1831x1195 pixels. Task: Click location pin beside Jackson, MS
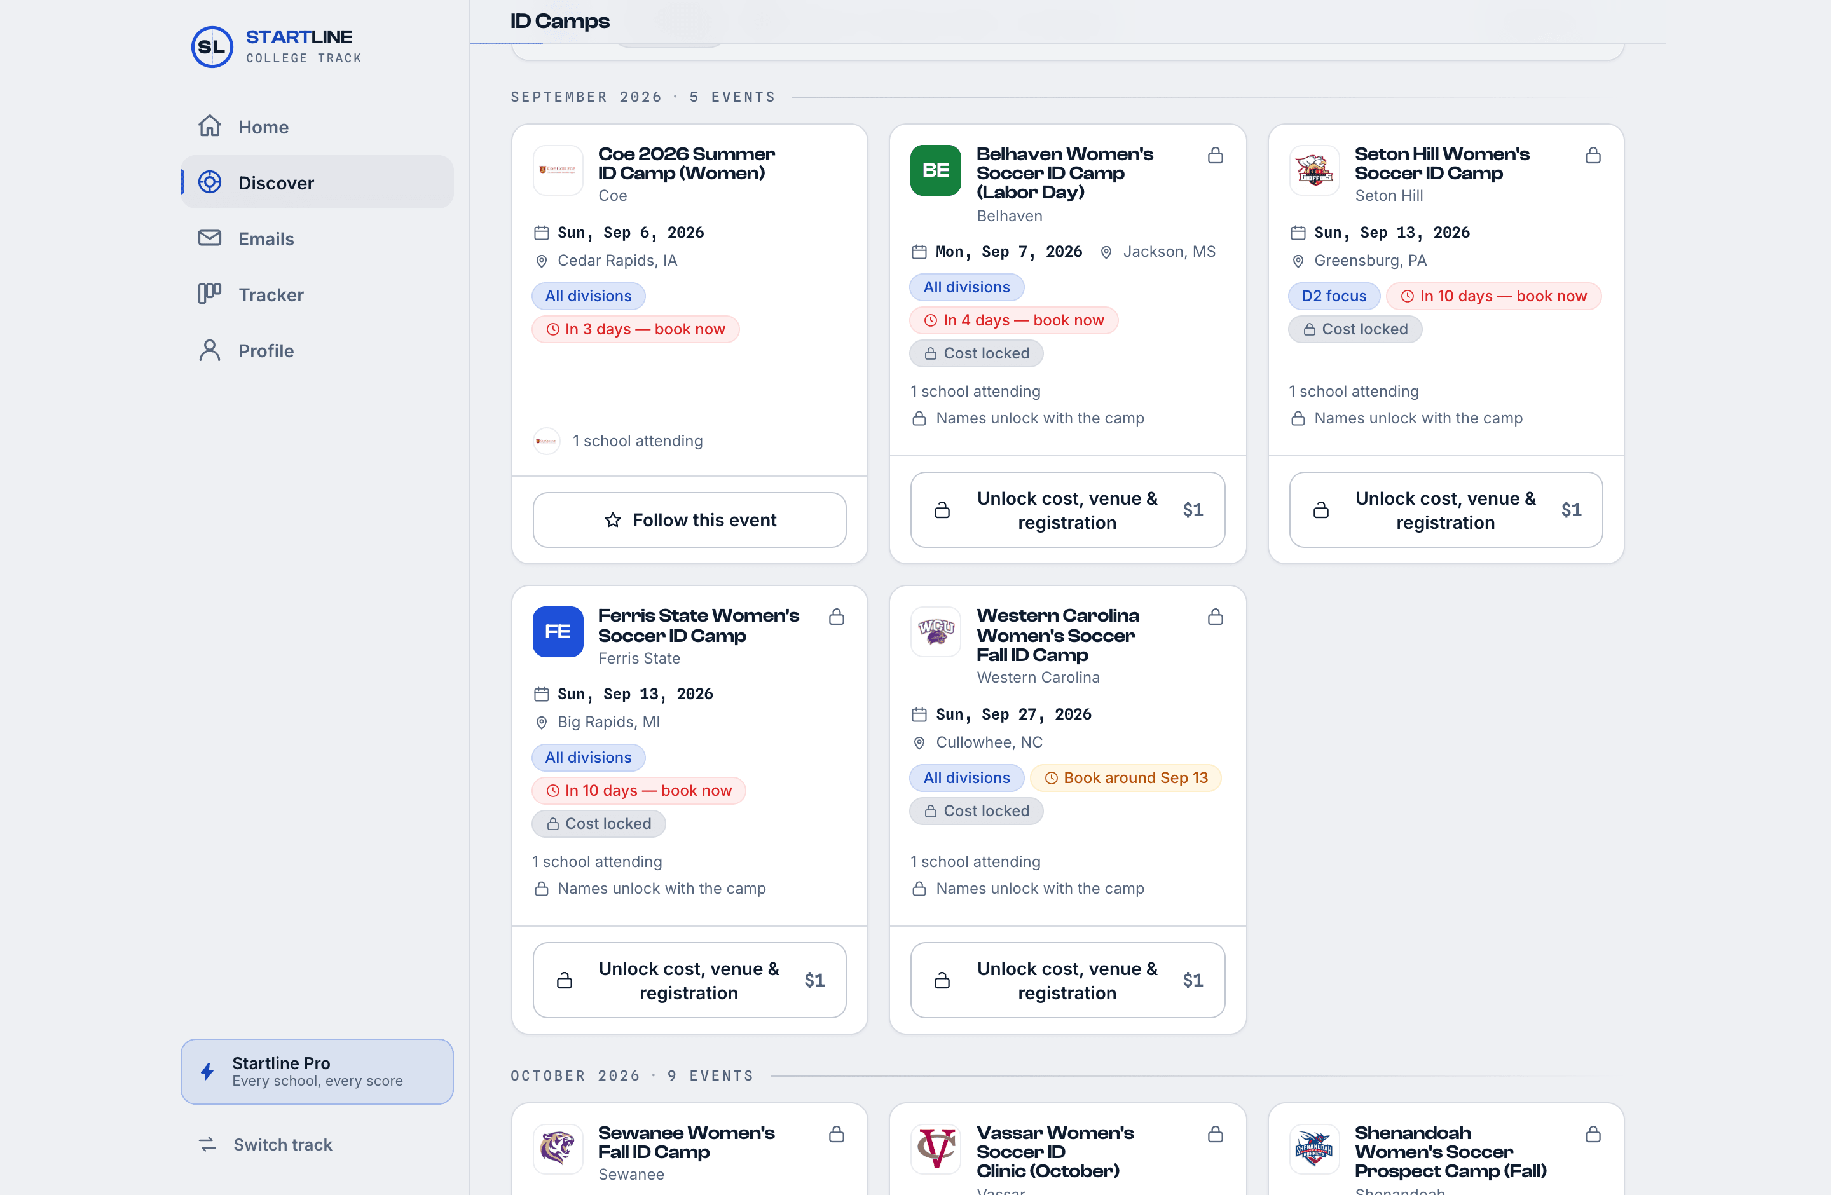pos(1106,252)
